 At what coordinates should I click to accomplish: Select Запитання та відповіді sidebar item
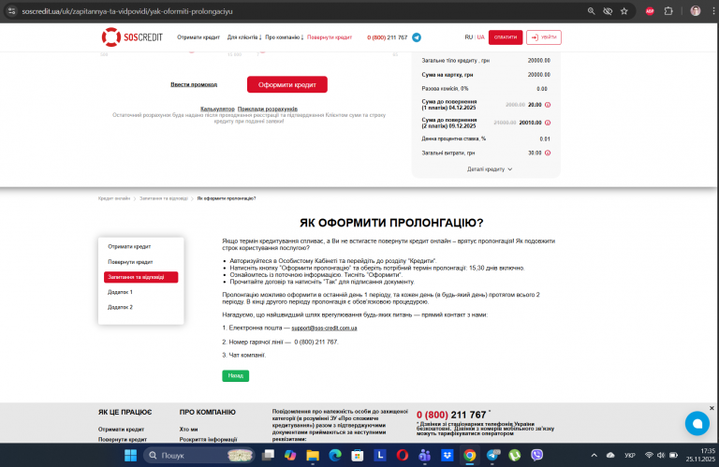(140, 277)
